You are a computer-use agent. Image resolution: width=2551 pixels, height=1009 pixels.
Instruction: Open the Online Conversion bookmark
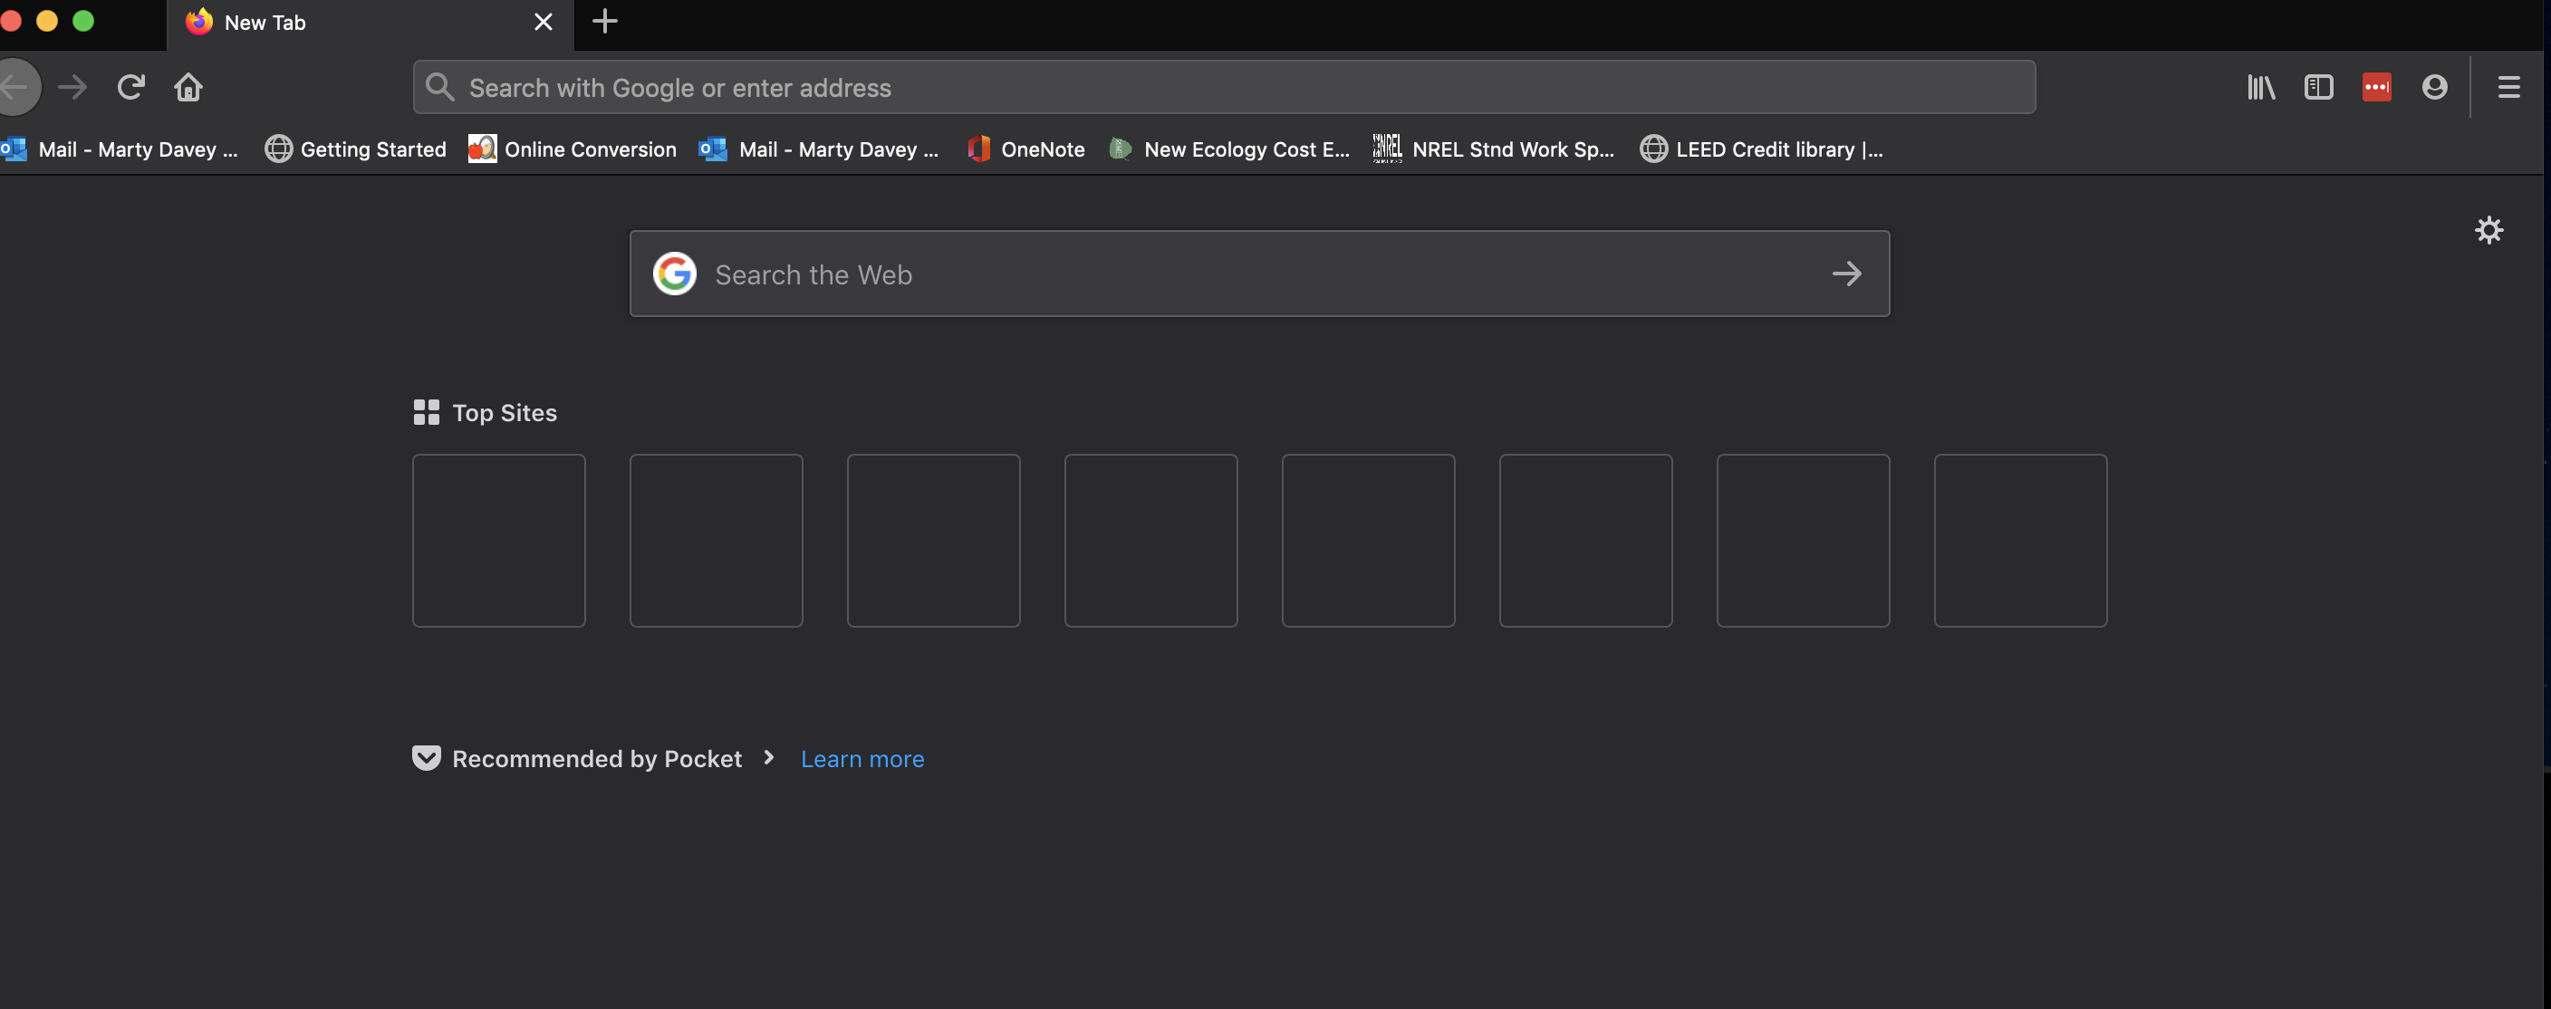click(573, 149)
